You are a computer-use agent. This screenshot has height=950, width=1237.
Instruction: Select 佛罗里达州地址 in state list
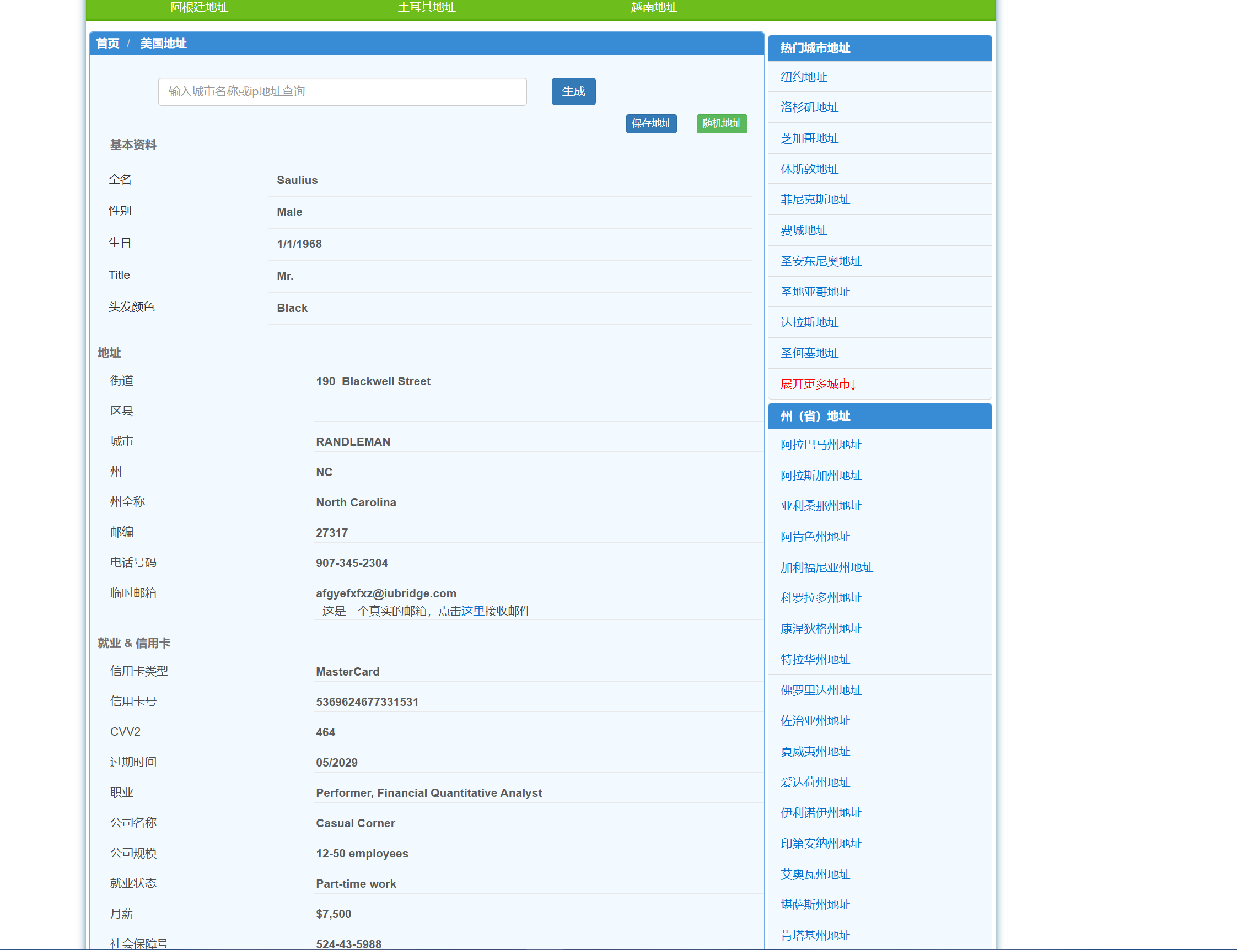point(820,690)
